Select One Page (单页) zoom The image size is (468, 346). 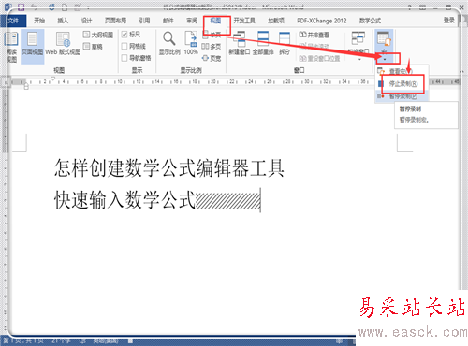coord(212,35)
